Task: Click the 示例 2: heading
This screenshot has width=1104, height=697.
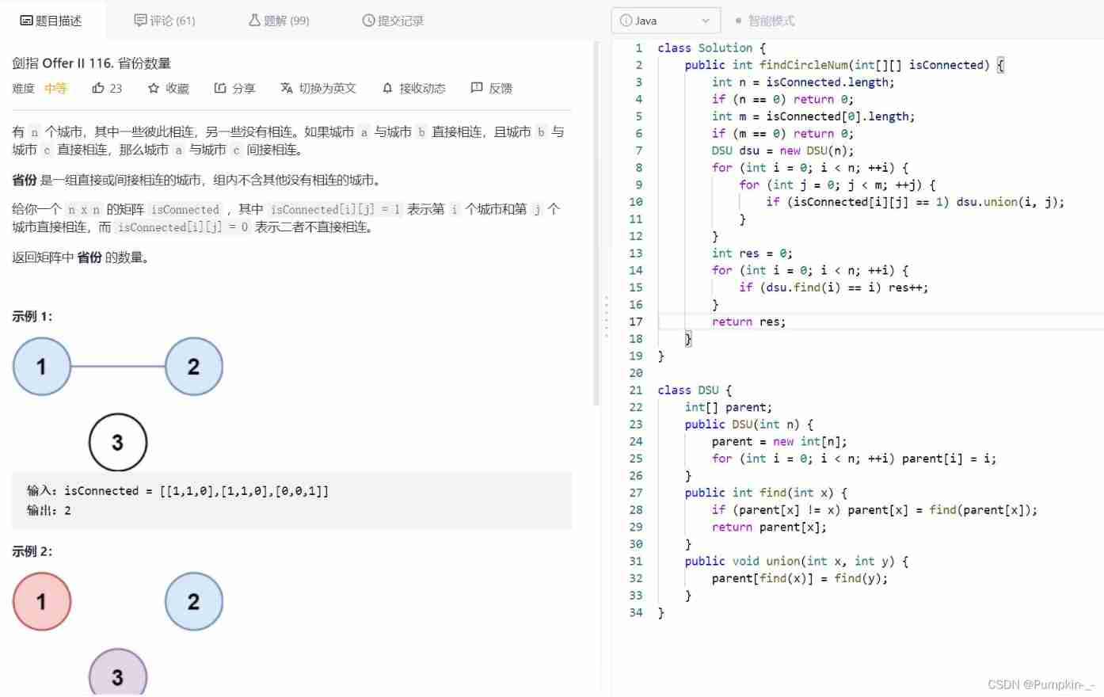Action: [x=32, y=551]
